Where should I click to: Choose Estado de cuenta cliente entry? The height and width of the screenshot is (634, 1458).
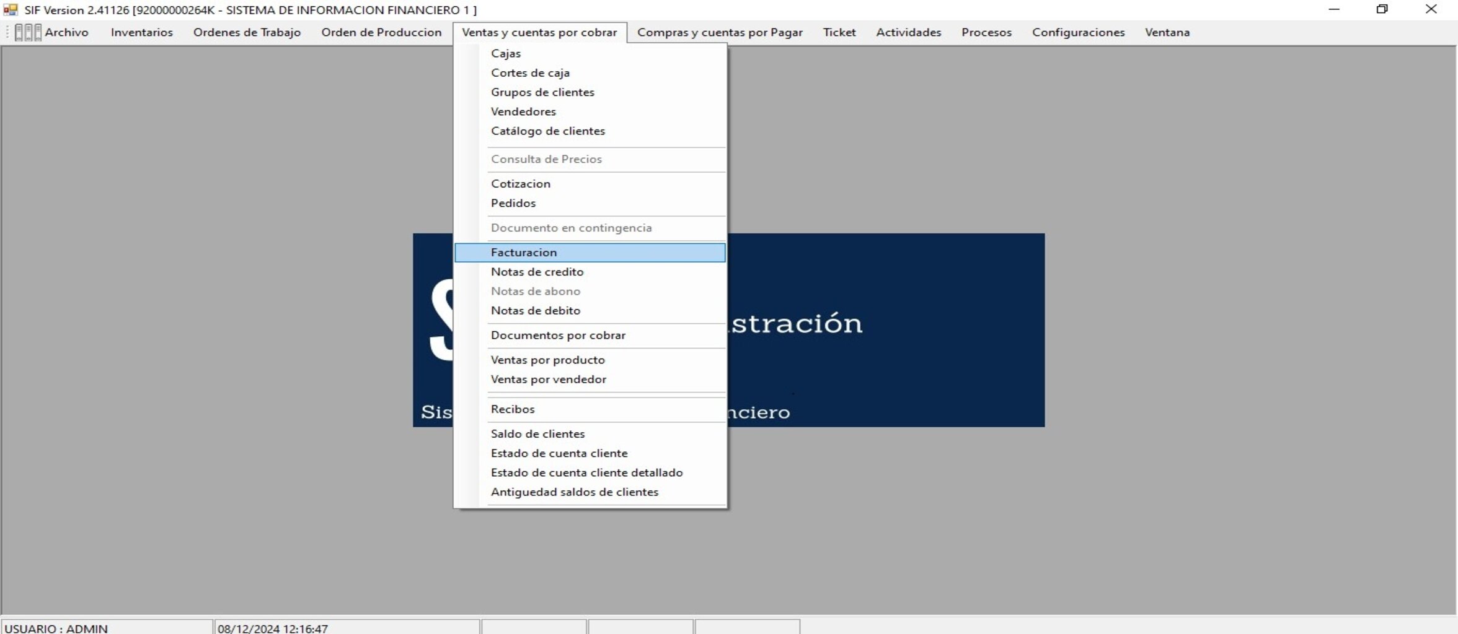[x=590, y=453]
